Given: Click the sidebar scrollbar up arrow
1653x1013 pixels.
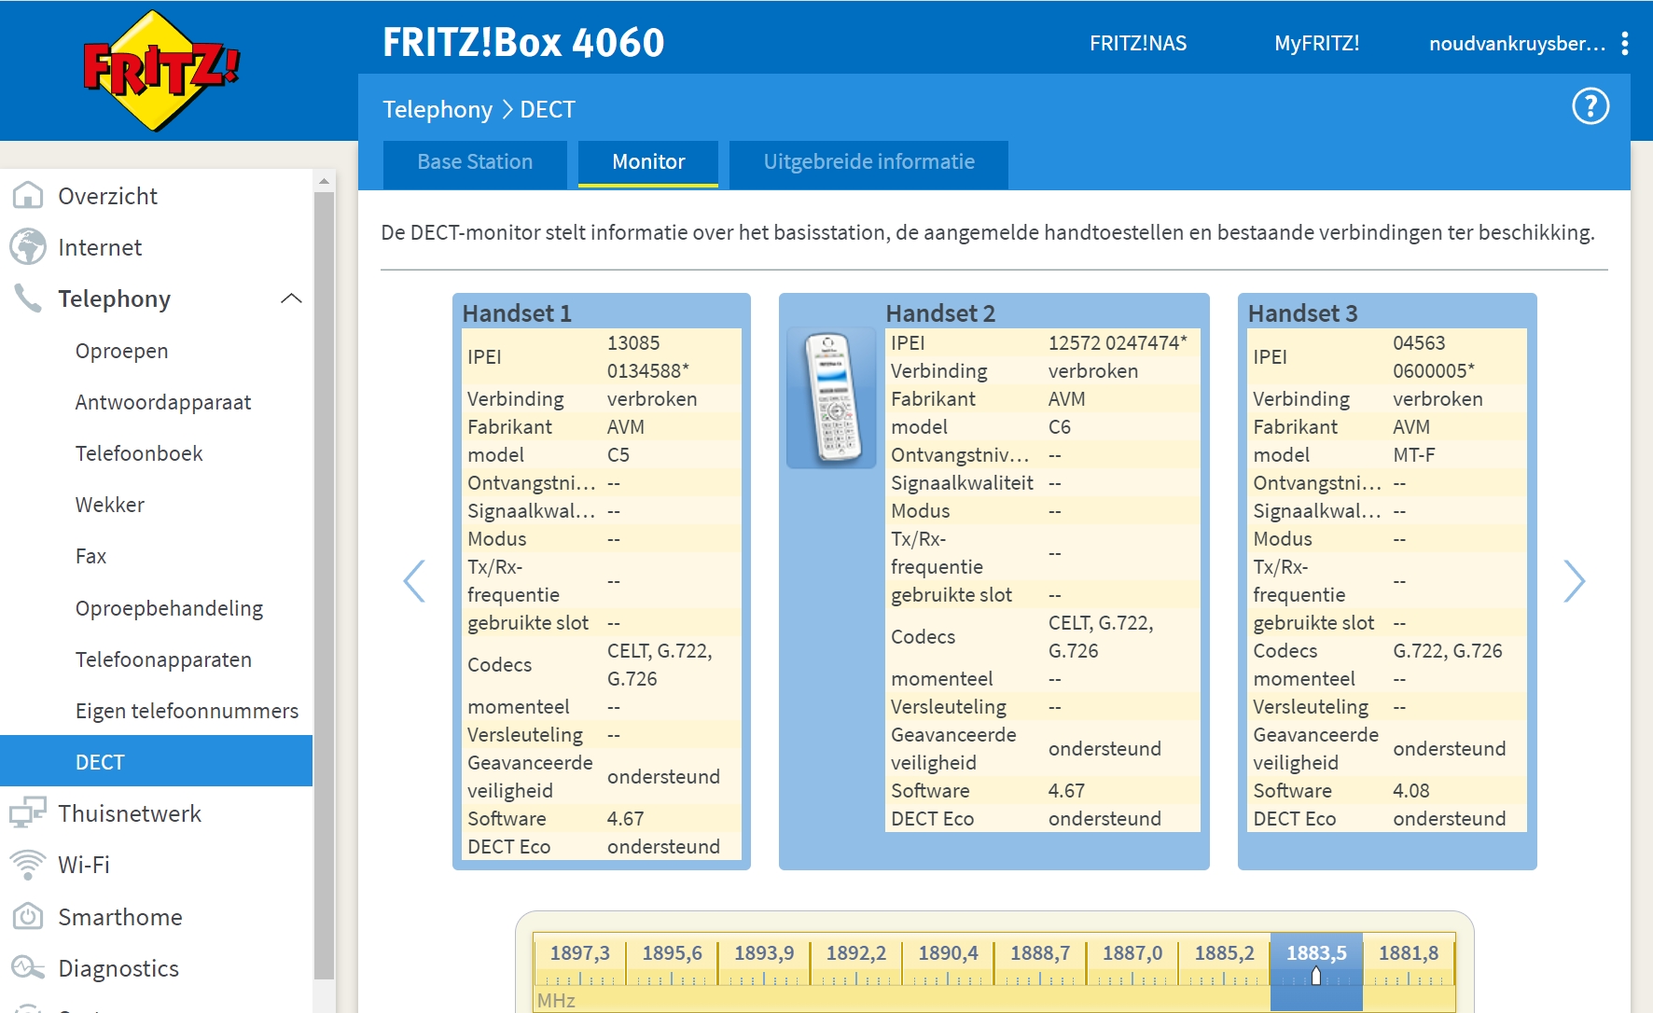Looking at the screenshot, I should [x=324, y=181].
